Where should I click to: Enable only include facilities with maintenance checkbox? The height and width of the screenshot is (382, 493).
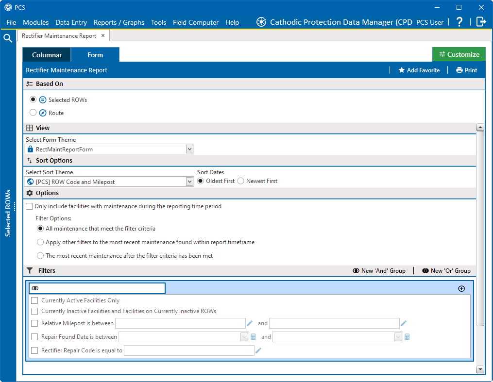click(x=29, y=206)
